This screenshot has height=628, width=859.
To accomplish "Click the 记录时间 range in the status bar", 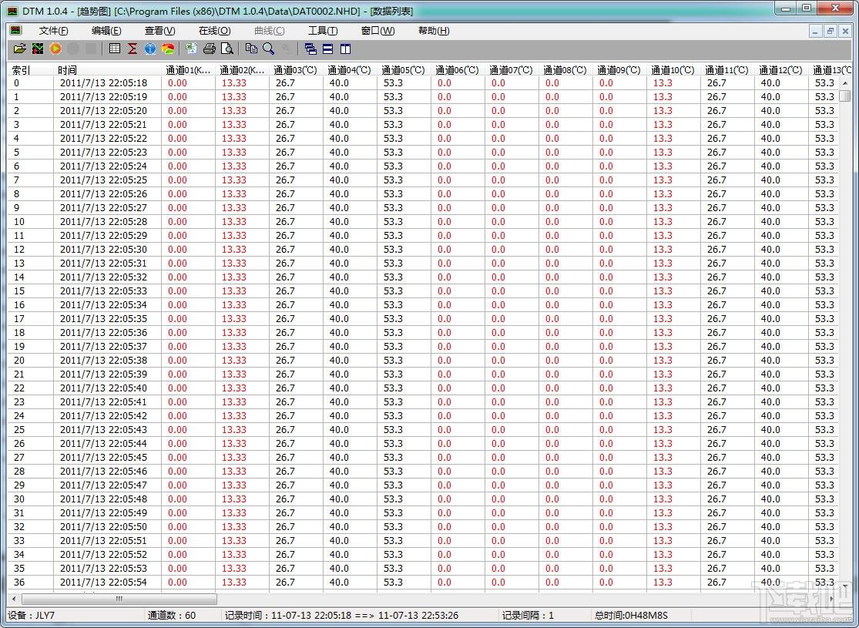I will (341, 616).
